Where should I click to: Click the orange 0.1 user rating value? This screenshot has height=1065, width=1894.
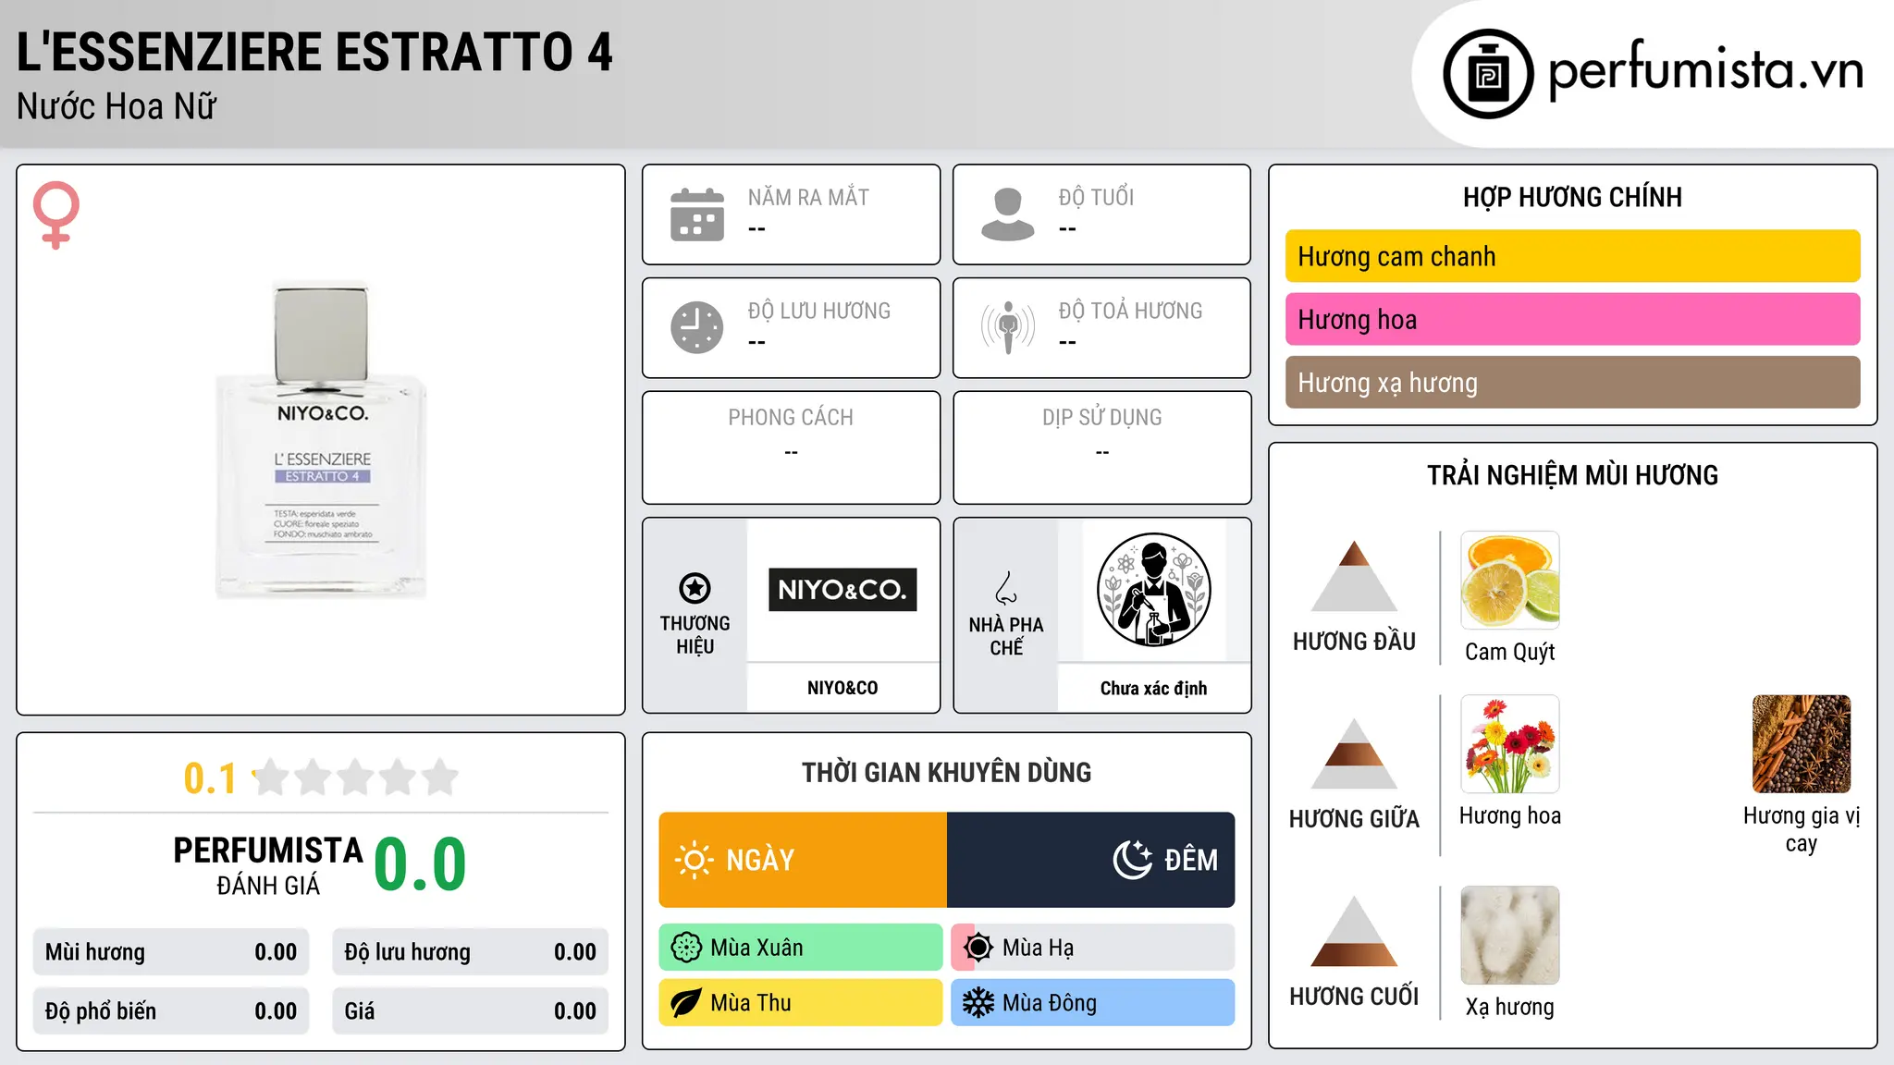pyautogui.click(x=210, y=778)
